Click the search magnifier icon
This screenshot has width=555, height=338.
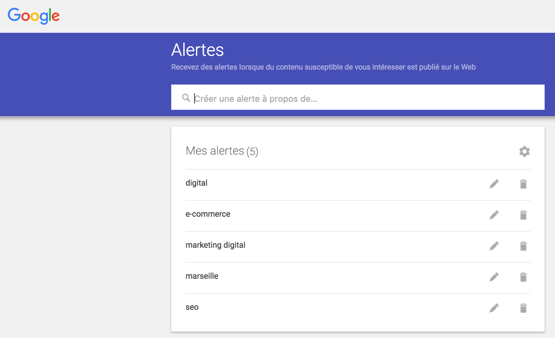point(186,98)
